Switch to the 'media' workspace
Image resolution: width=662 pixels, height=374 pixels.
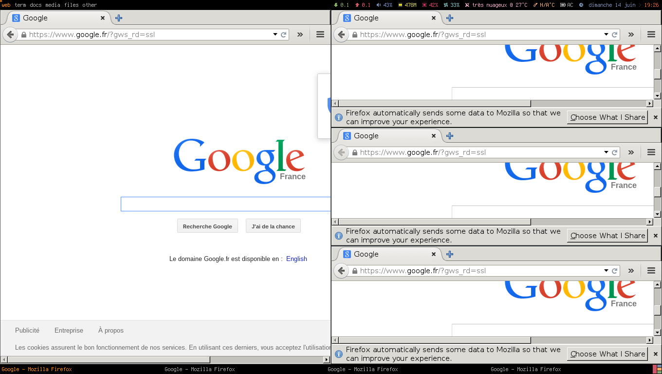click(x=53, y=5)
